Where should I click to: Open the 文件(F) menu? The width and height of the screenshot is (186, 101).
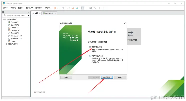(x=6, y=8)
